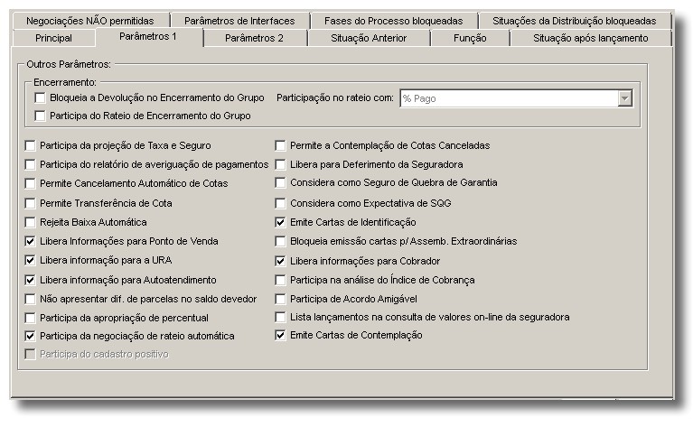Image resolution: width=693 pixels, height=445 pixels.
Task: Open the Negociações NÃO permitidas tab
Action: (90, 21)
